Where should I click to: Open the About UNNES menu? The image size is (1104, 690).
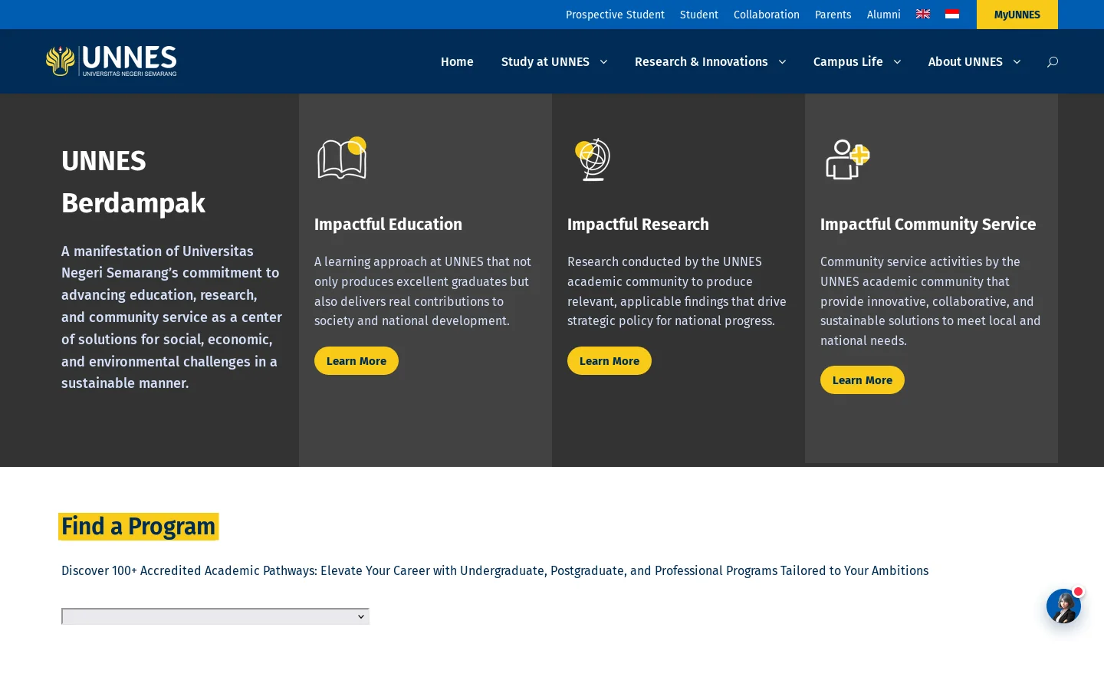tap(965, 62)
